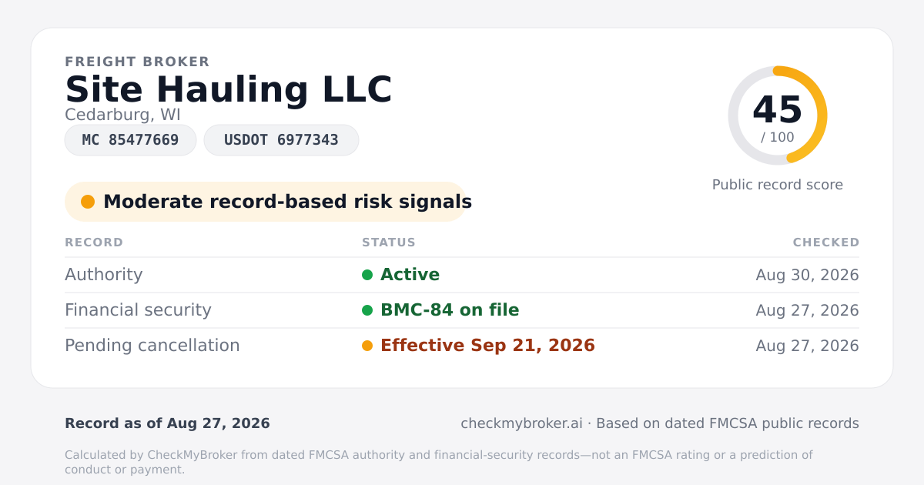The height and width of the screenshot is (485, 924).
Task: Click the Site Hauling LLC company name
Action: coord(229,89)
